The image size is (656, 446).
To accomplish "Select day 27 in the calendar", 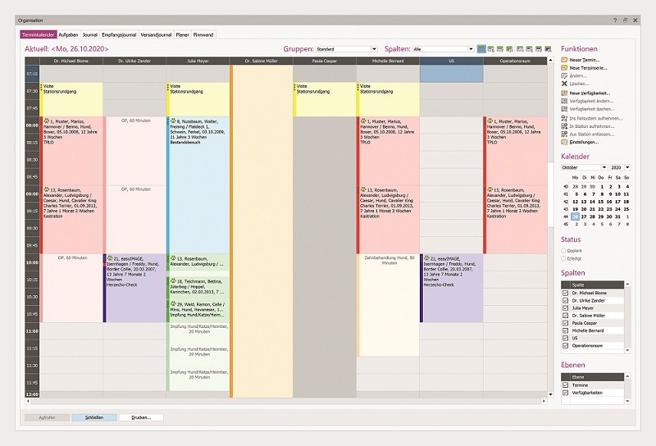I will [585, 216].
